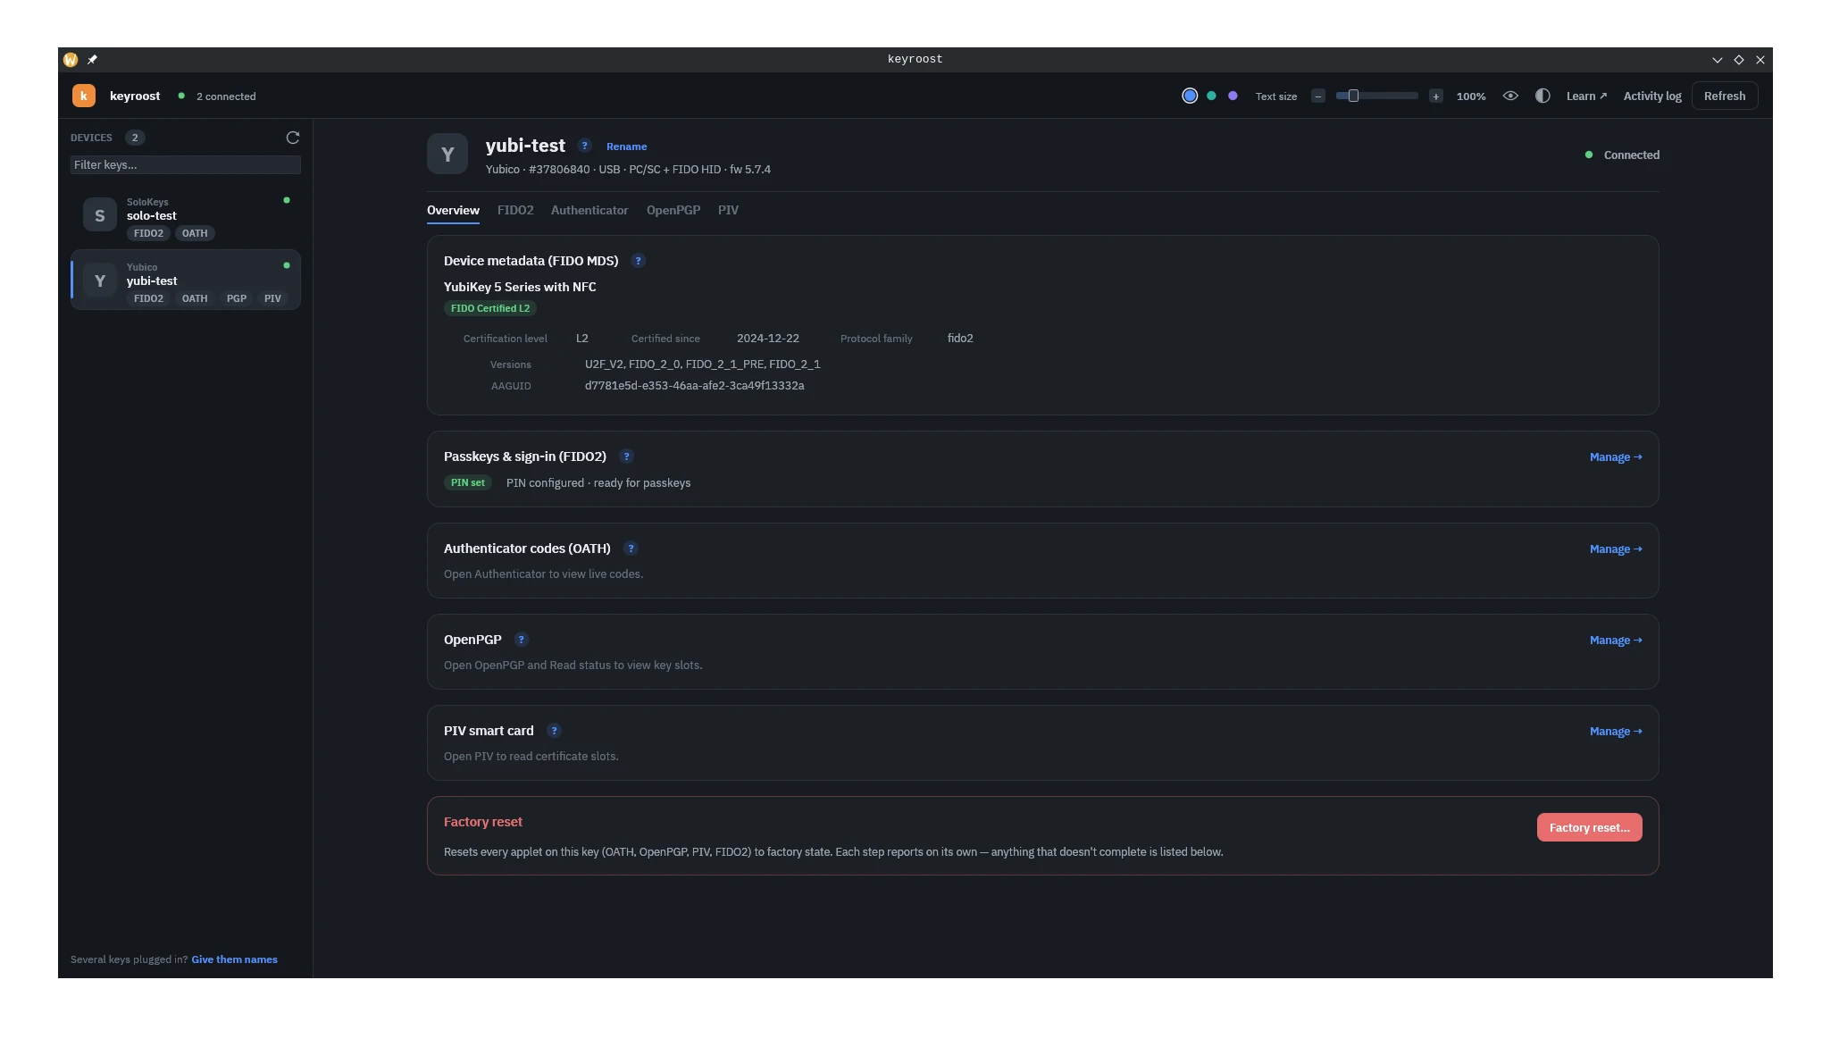Screen dimensions: 1831x1047
Task: Click the S avatar for solo-test
Action: tap(100, 215)
